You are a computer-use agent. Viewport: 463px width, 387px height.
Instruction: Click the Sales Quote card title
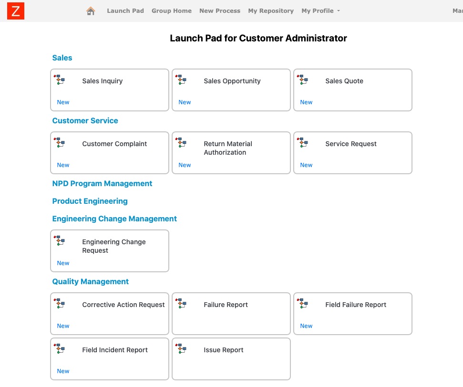(x=344, y=81)
